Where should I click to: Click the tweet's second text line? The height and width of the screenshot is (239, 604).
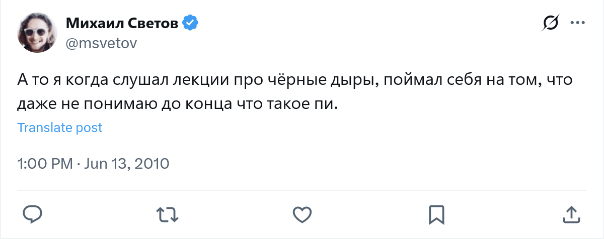tap(176, 105)
